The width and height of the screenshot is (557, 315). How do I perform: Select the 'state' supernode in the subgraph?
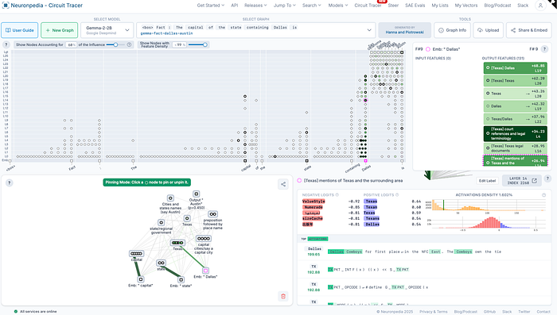coord(161,263)
